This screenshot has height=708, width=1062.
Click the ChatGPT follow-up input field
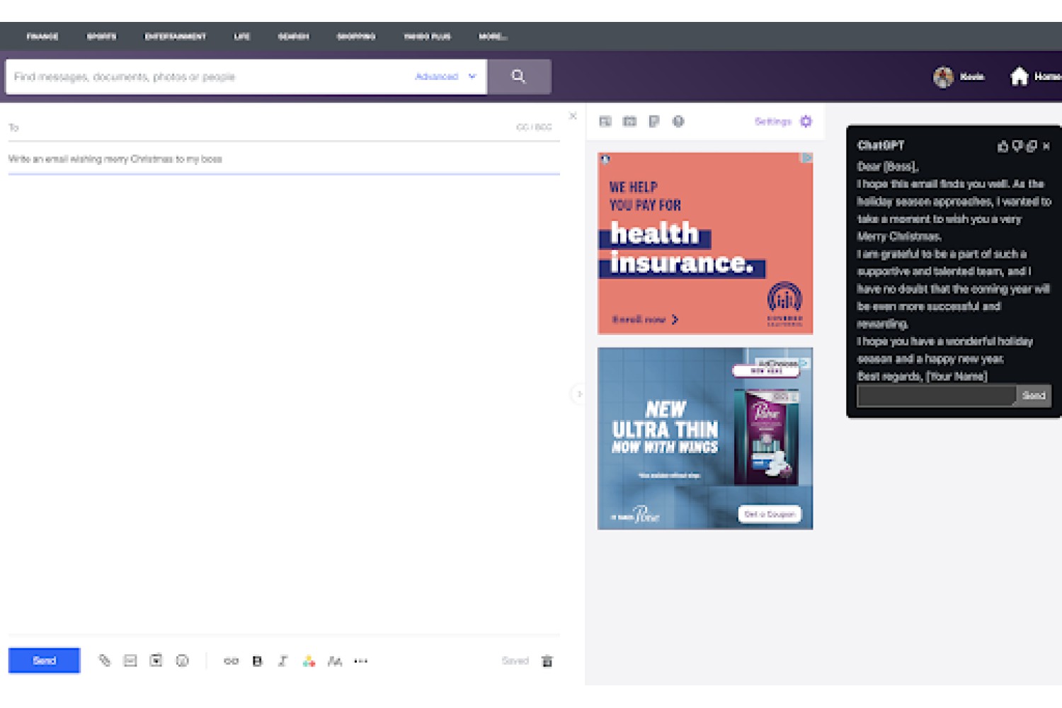[937, 396]
